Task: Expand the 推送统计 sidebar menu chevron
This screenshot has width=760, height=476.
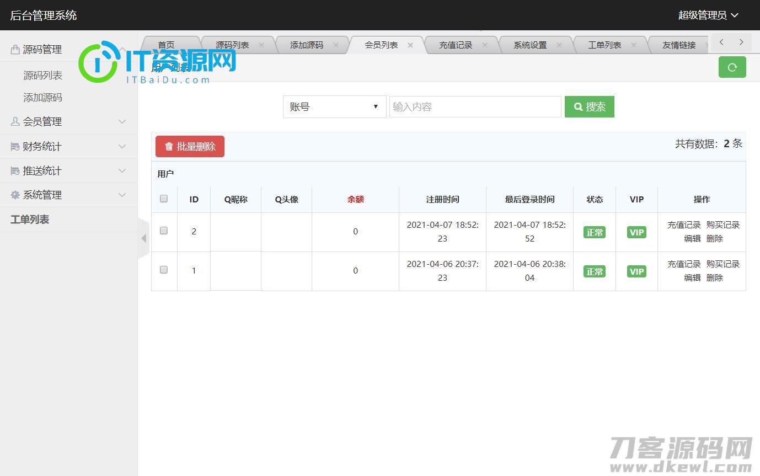Action: 122,170
